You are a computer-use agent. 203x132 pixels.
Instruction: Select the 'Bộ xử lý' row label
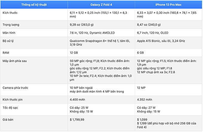click(8, 41)
